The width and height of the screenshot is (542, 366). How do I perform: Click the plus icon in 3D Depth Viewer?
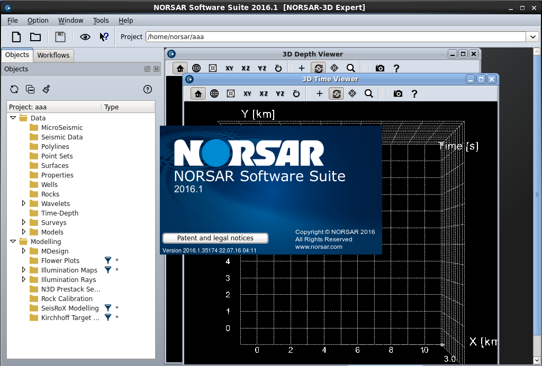click(x=301, y=68)
